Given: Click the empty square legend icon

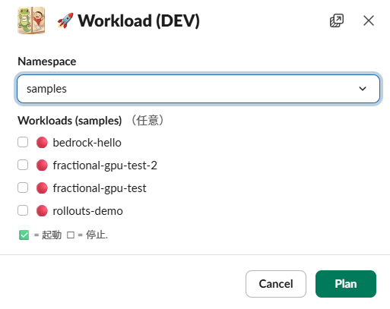Looking at the screenshot, I should (x=71, y=235).
